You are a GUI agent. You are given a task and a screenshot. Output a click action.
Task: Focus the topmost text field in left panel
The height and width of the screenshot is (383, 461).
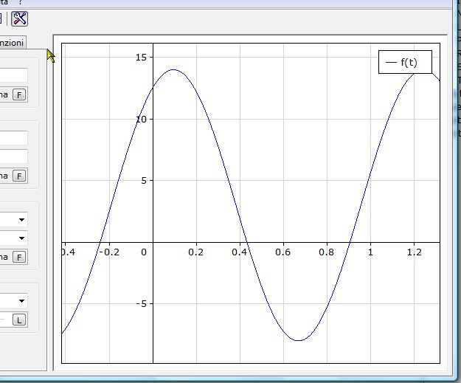(x=13, y=75)
